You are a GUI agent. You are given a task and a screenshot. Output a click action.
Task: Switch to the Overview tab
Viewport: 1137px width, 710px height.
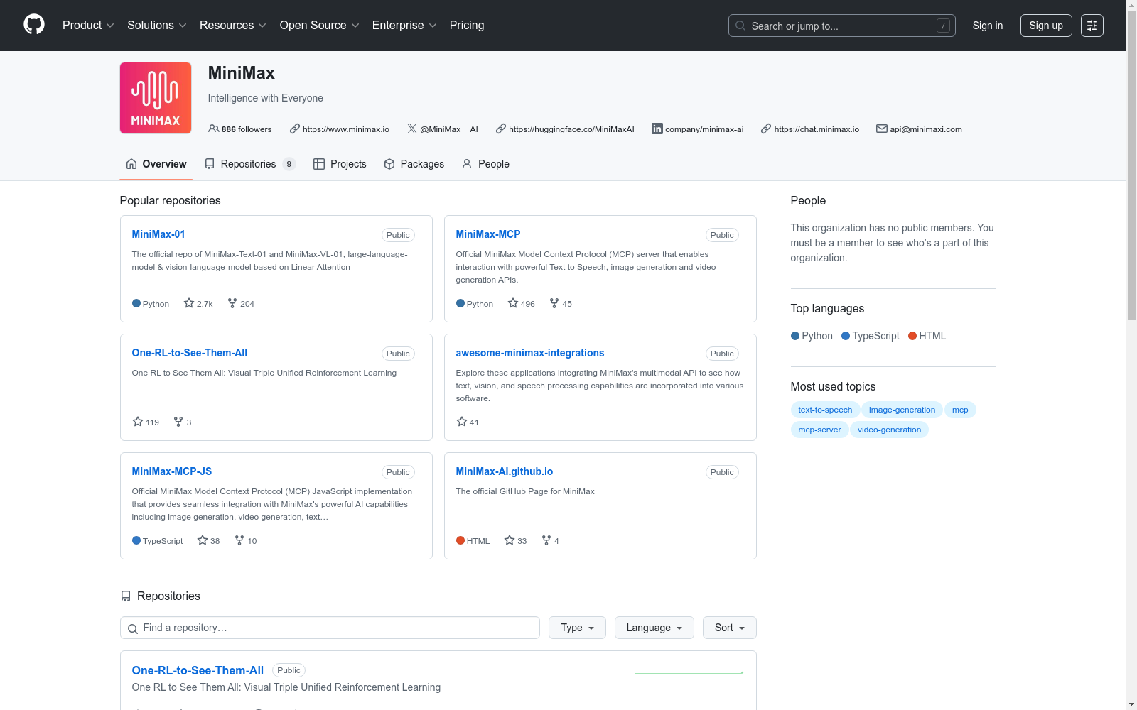pos(156,164)
